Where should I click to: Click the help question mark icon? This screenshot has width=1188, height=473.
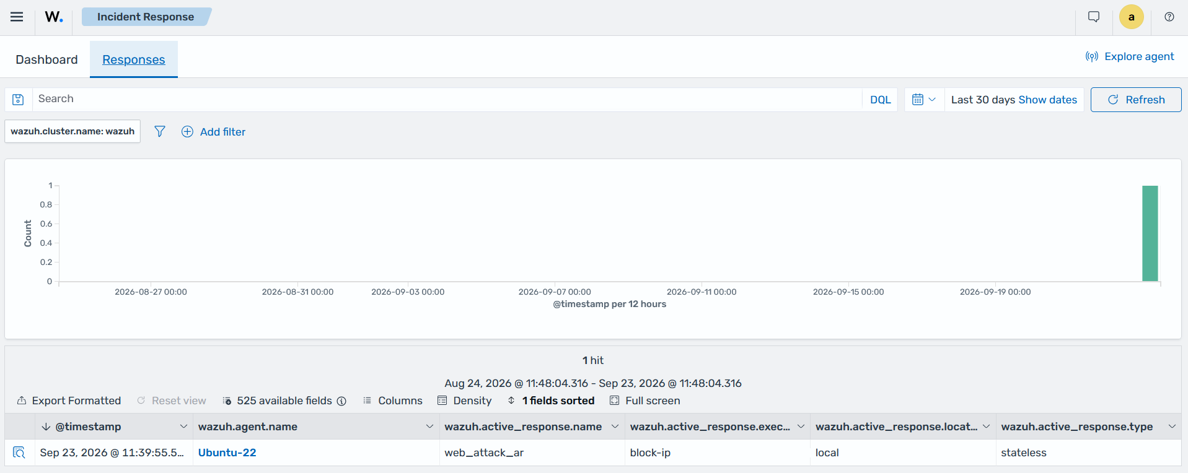pos(1169,17)
